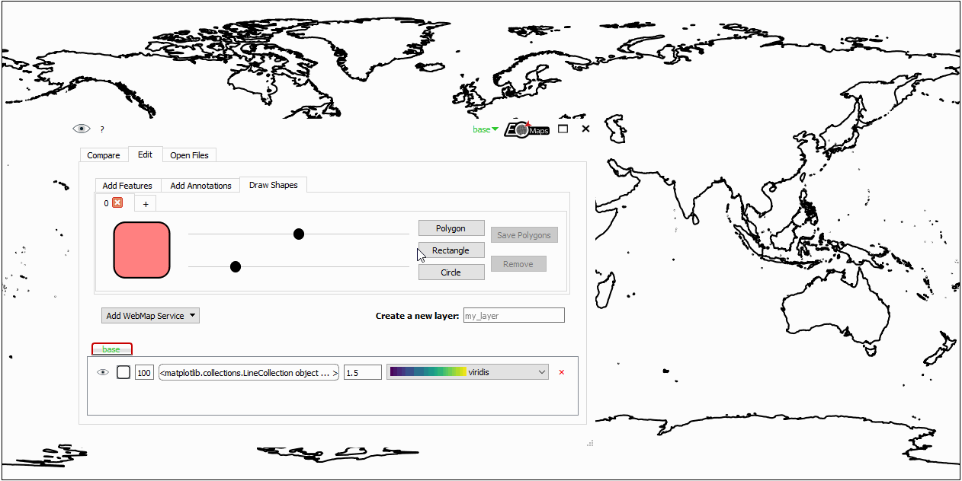Edit the 1.5 linewidth field
Viewport: 962px width, 481px height.
click(x=362, y=373)
